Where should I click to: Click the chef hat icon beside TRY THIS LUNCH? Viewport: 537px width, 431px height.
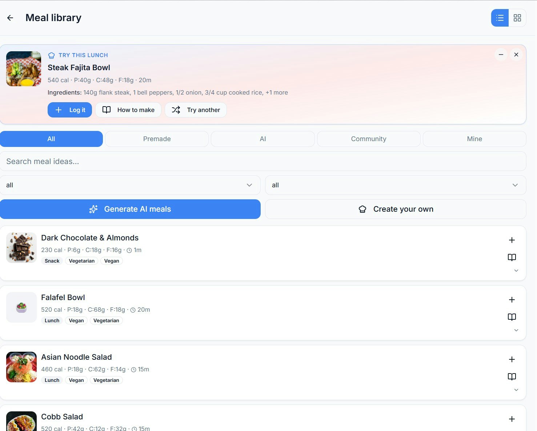click(x=52, y=55)
